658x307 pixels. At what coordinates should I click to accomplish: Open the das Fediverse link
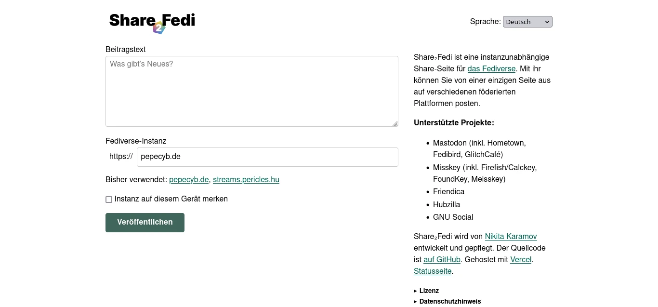[x=491, y=69]
